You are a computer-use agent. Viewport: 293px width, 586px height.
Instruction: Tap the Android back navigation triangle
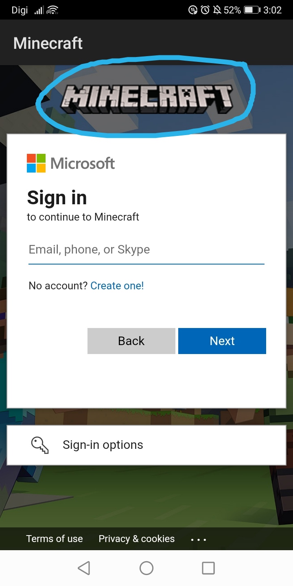point(84,568)
